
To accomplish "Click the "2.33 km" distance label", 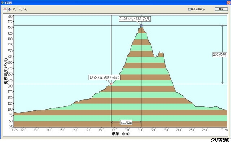I will pos(126,122).
